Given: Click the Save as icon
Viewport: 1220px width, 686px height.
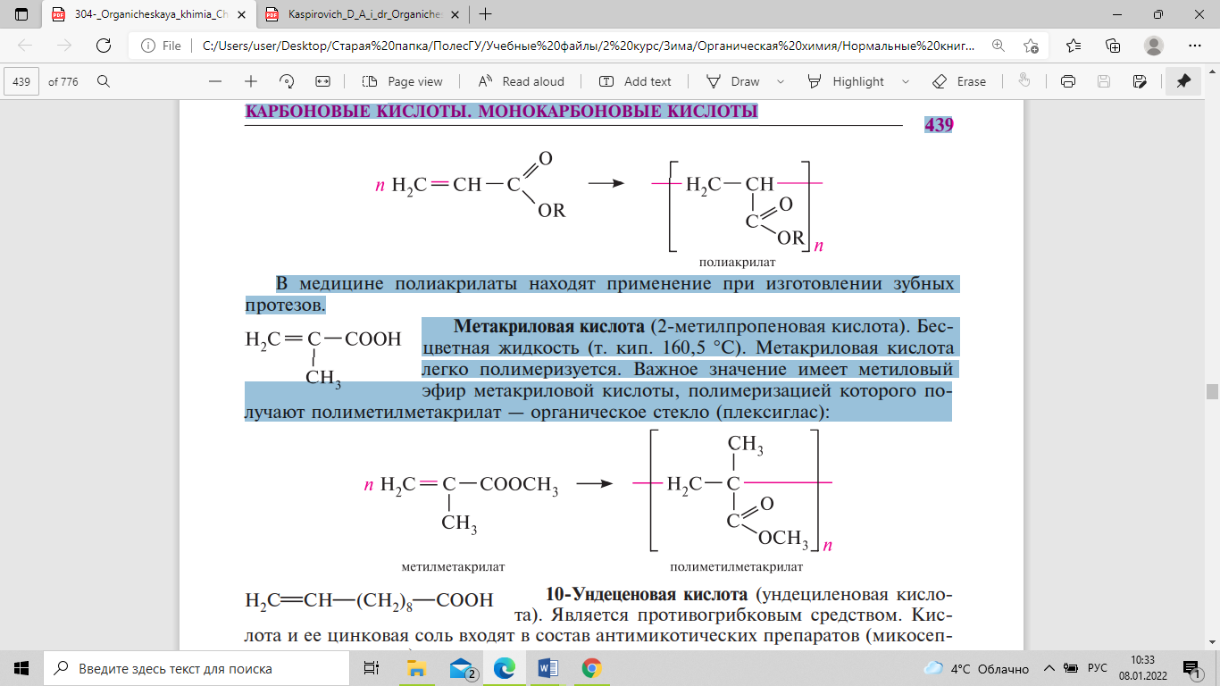Looking at the screenshot, I should coord(1140,81).
